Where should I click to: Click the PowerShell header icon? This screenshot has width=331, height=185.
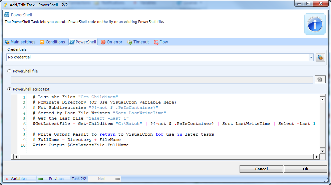7,15
